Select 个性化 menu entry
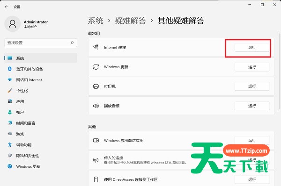 [x=41, y=91]
